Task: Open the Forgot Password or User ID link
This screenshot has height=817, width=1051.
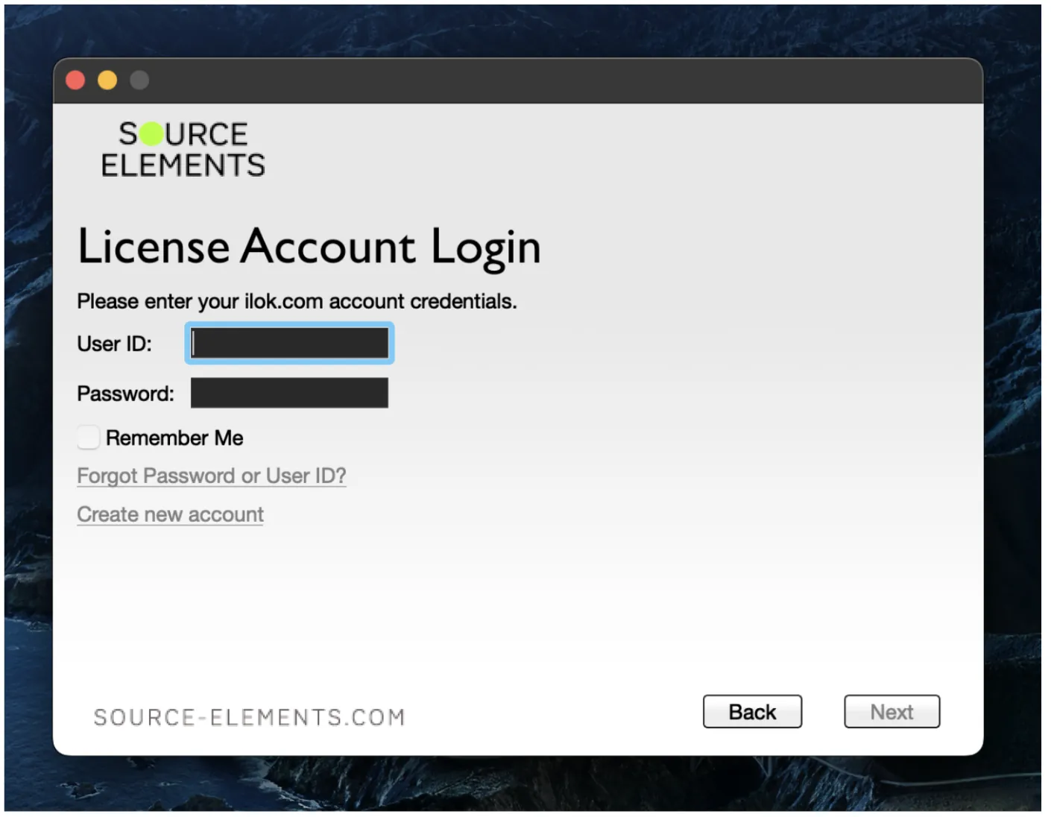Action: tap(212, 476)
